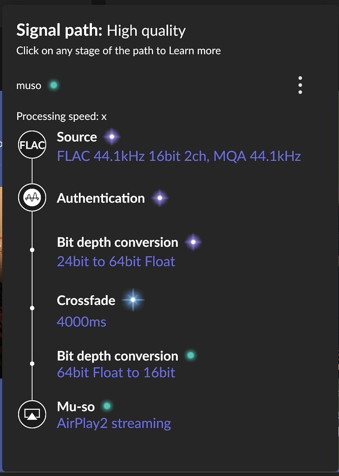Click the FLAC source format icon
Screen dimensions: 339x476
[32, 145]
